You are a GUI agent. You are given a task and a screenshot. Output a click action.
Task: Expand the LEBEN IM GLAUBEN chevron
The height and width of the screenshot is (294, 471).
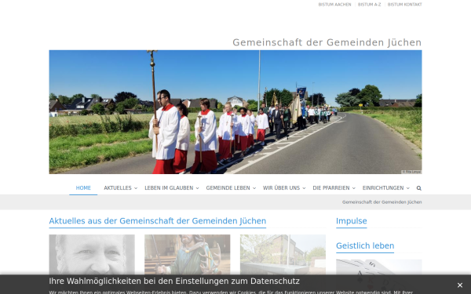point(197,188)
